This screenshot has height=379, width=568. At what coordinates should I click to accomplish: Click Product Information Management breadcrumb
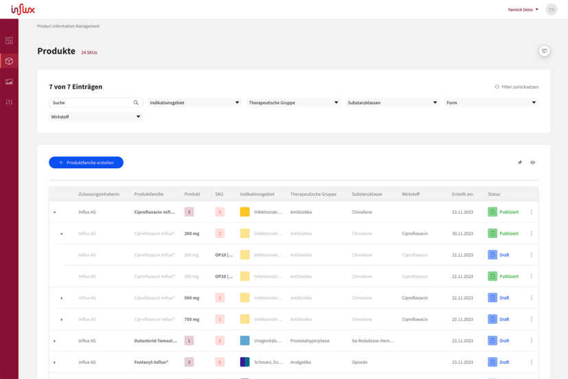[x=68, y=26]
